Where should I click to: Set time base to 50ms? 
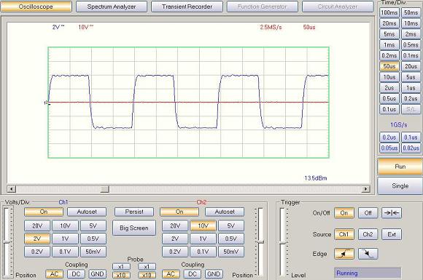(411, 12)
